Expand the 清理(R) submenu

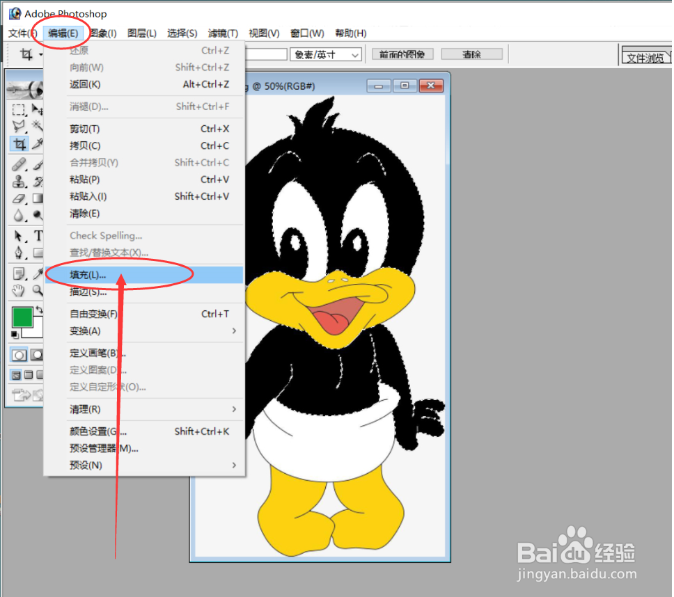click(x=234, y=409)
